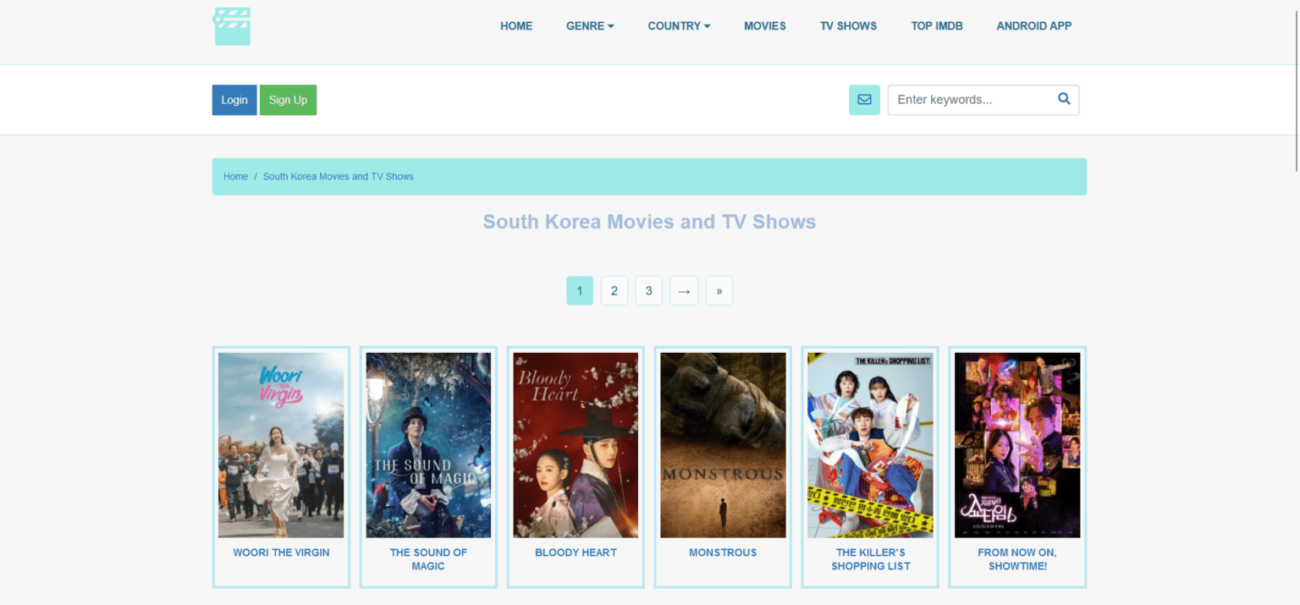Go to the Home nav item
1300x605 pixels.
click(516, 26)
